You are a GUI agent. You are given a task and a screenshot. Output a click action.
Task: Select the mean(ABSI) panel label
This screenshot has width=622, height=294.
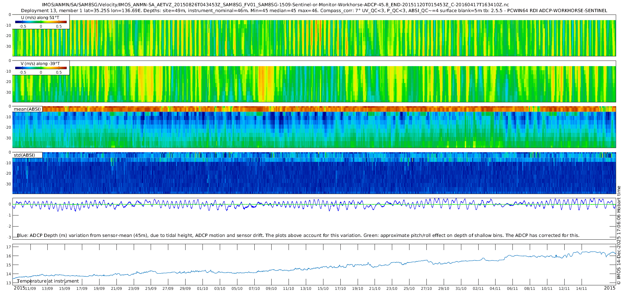tap(27, 109)
